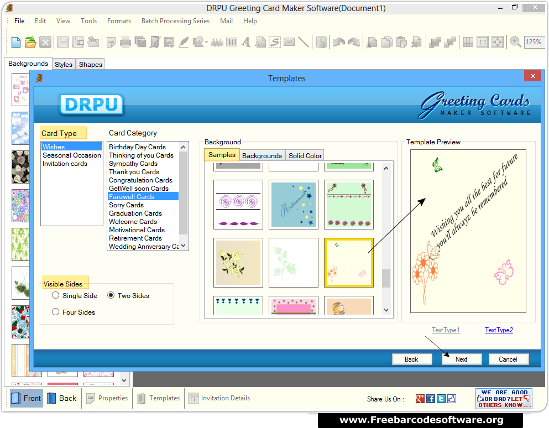The image size is (549, 428).
Task: Select the Single Side radio button
Action: click(x=55, y=295)
